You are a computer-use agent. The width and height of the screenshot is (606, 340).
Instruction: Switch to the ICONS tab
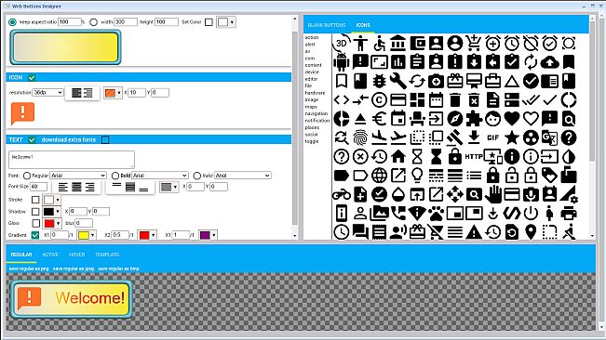(x=363, y=25)
